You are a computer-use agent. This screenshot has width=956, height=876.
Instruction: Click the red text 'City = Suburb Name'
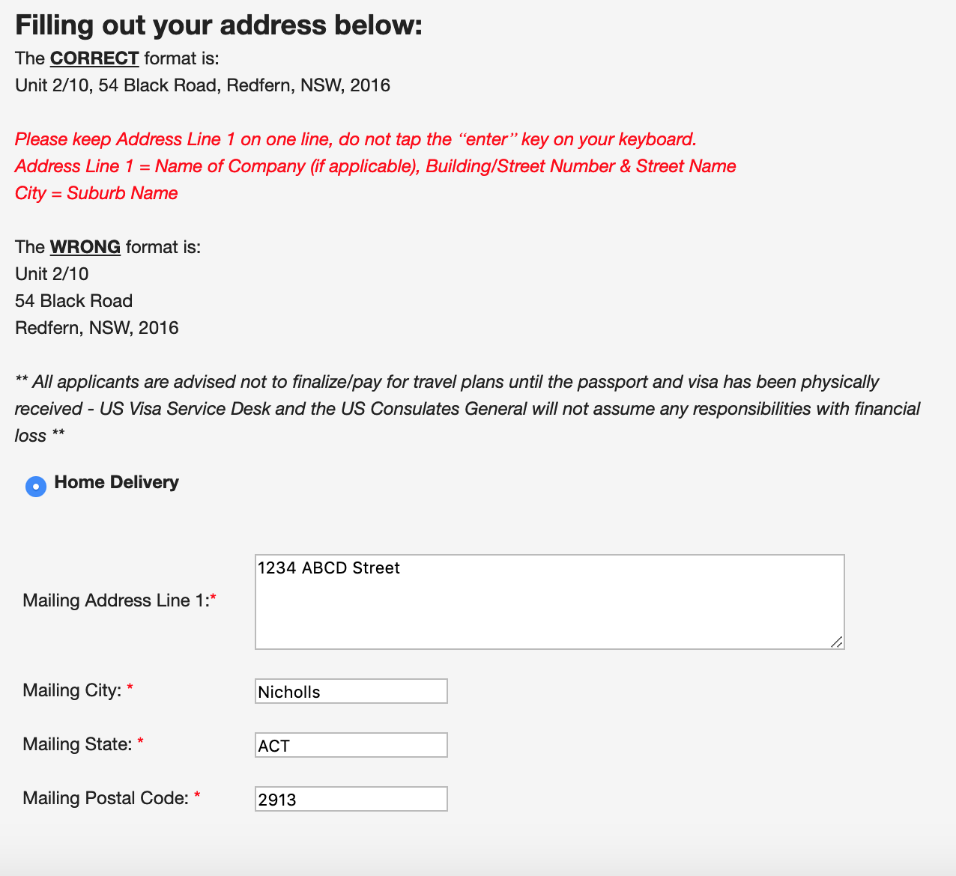[97, 193]
